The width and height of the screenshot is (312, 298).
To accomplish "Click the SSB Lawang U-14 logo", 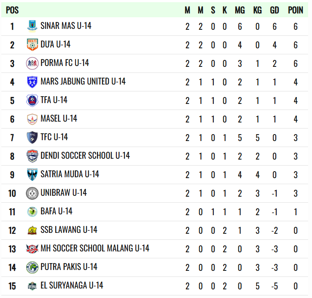I will tap(32, 230).
